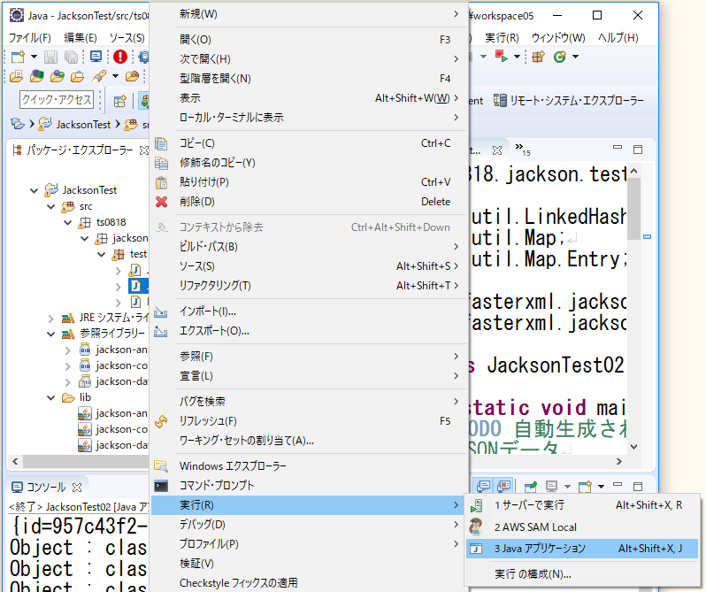The width and height of the screenshot is (706, 592).
Task: Open 実行 の構成(N)... dialog
Action: (x=582, y=574)
